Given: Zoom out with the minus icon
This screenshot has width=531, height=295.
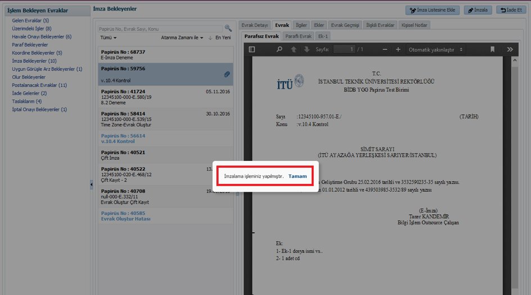Looking at the screenshot, I should (x=385, y=49).
